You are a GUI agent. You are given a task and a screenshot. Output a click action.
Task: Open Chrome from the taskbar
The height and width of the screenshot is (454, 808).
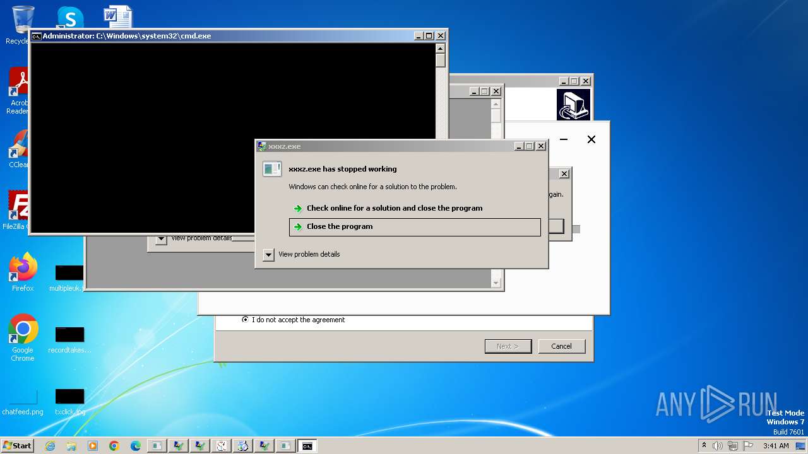click(x=114, y=446)
